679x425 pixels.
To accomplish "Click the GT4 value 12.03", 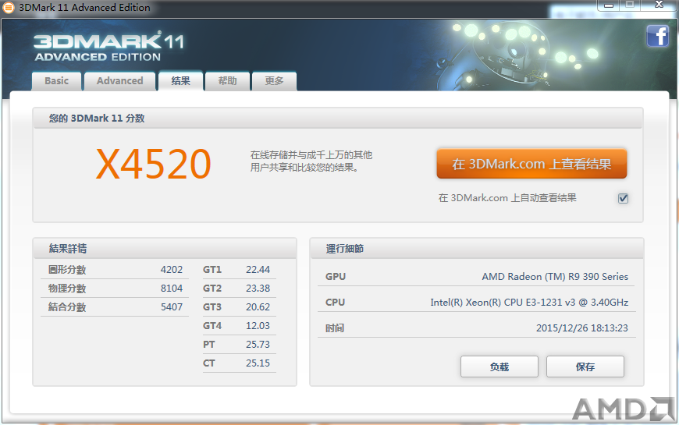I will pos(258,325).
